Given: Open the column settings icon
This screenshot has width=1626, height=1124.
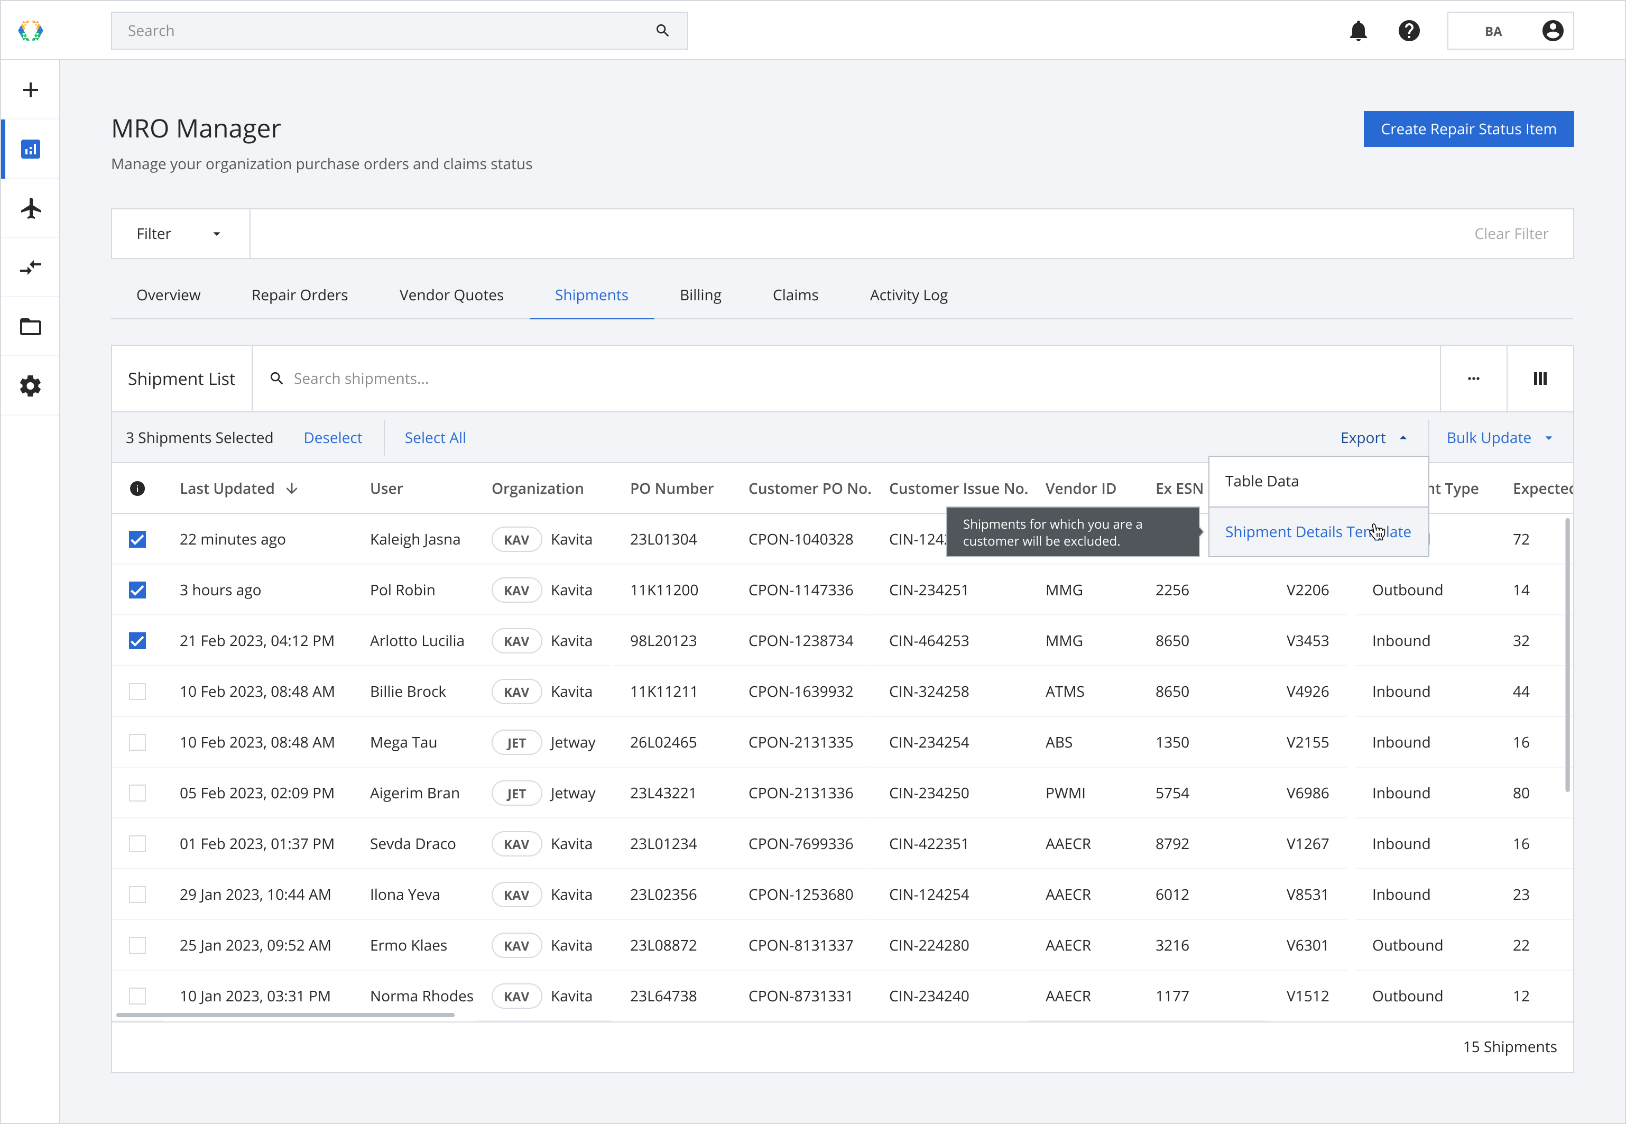Looking at the screenshot, I should pos(1540,378).
